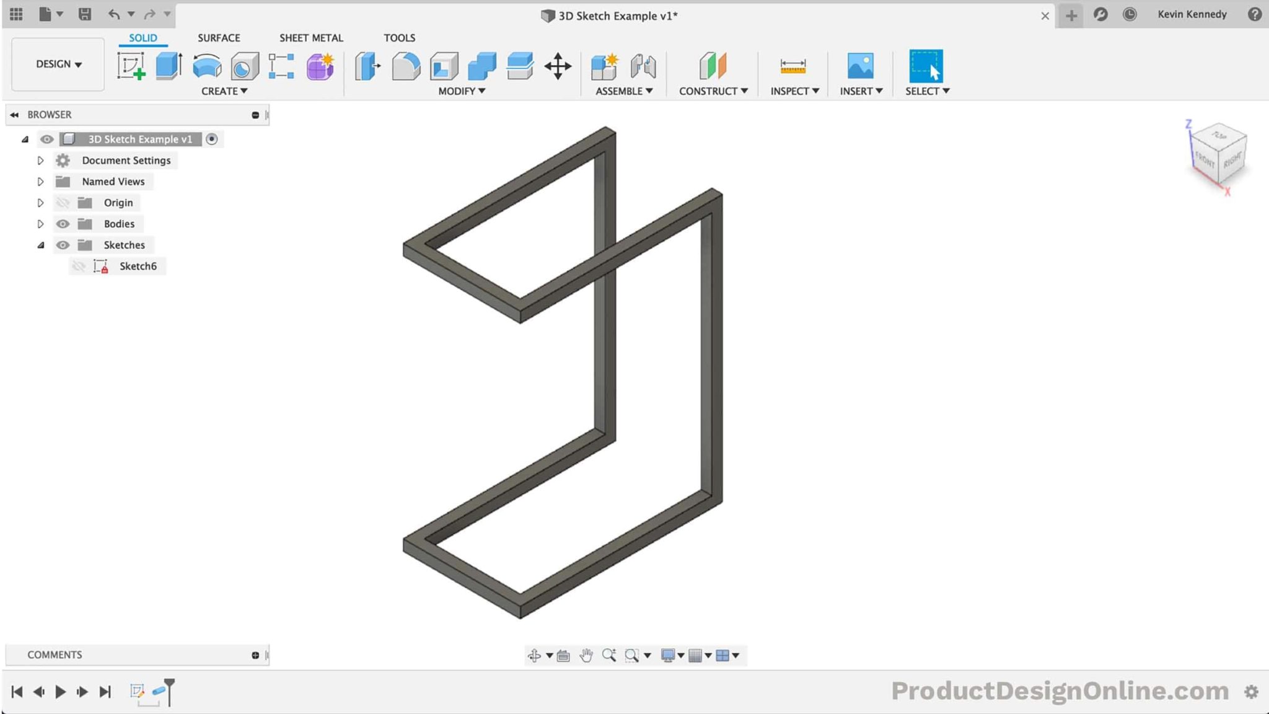Click the Help icon top right

(x=1257, y=14)
